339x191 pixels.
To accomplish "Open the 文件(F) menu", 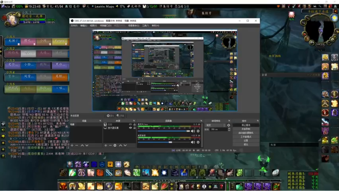I will point(74,25).
